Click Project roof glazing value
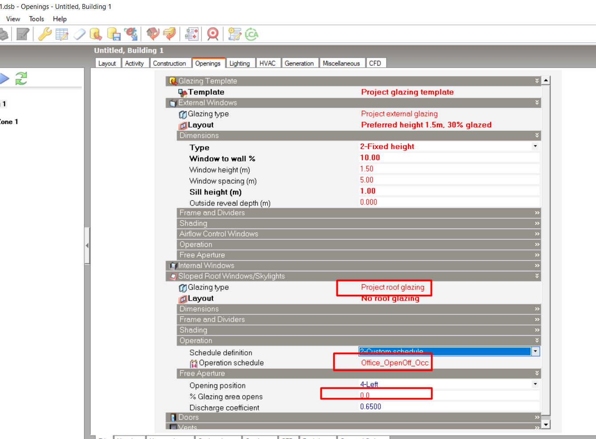Screen dimensions: 596x439 [393, 287]
